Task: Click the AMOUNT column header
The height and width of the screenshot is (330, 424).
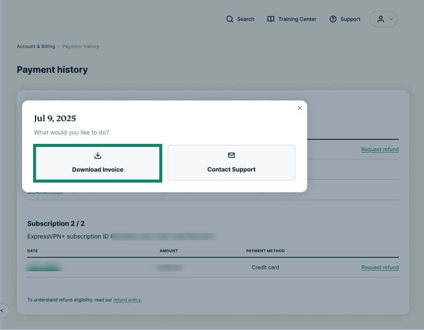Action: (169, 251)
